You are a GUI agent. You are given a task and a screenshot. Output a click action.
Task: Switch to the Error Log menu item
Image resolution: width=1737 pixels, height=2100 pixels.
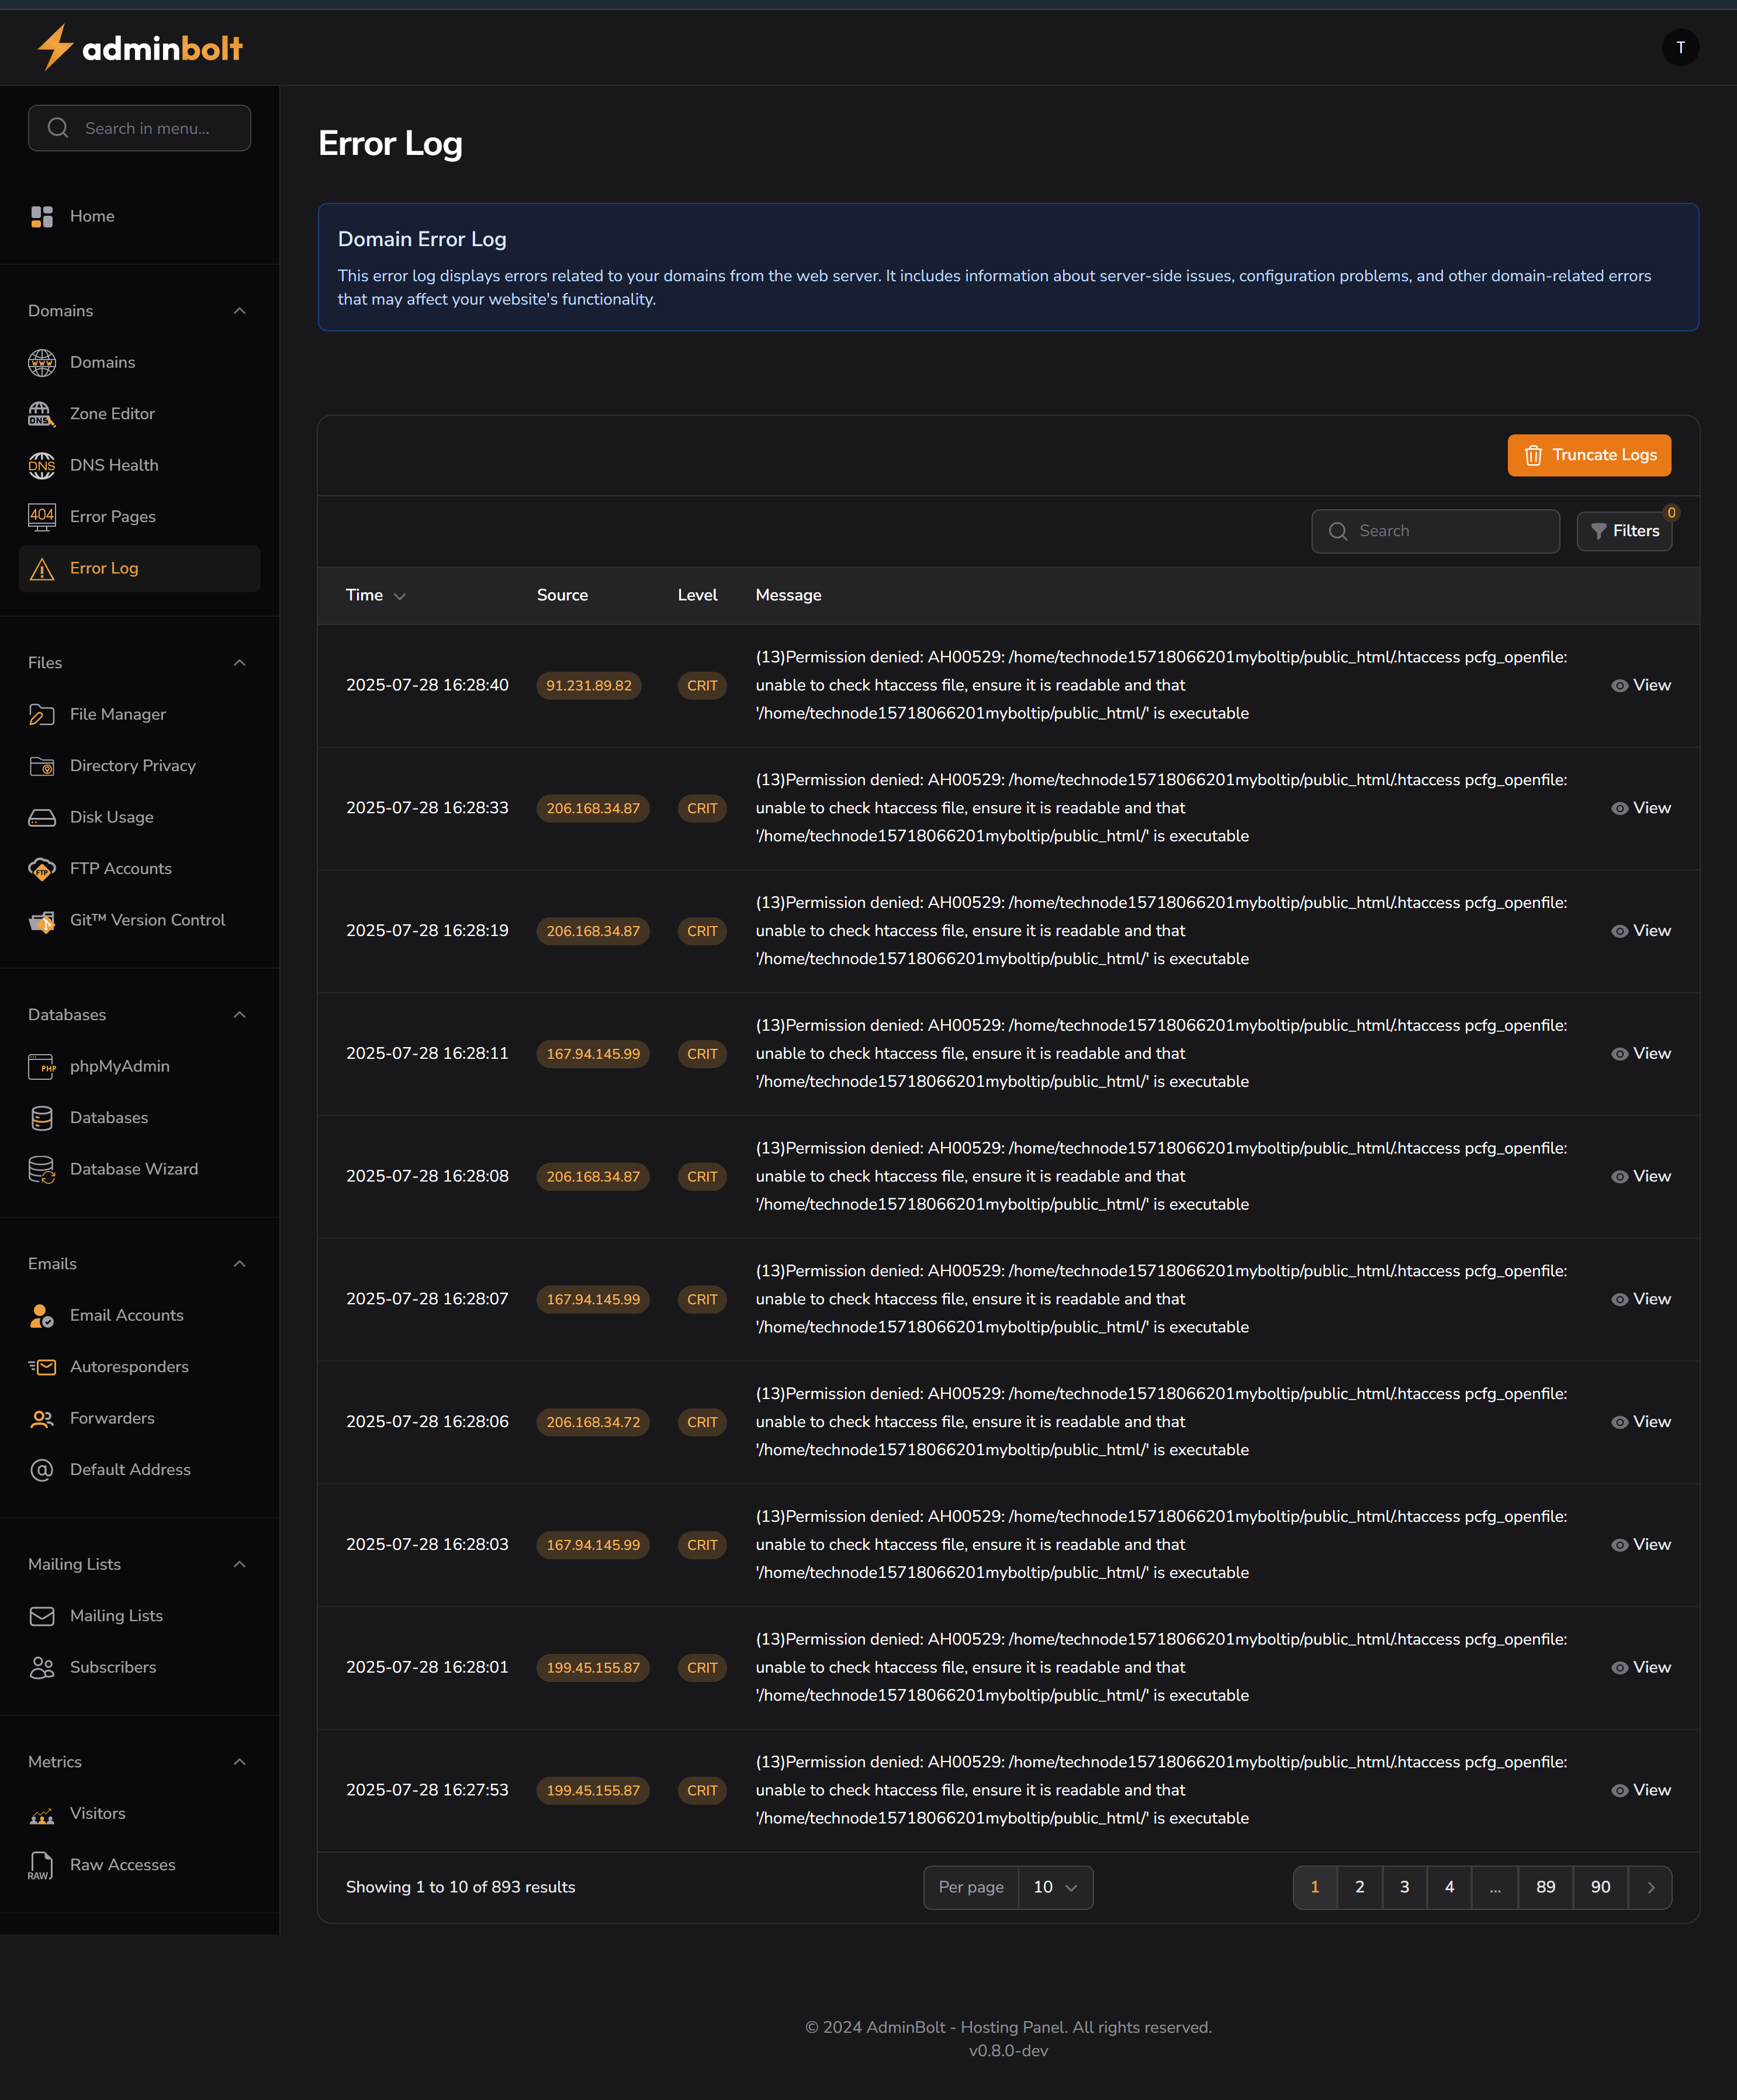tap(103, 568)
